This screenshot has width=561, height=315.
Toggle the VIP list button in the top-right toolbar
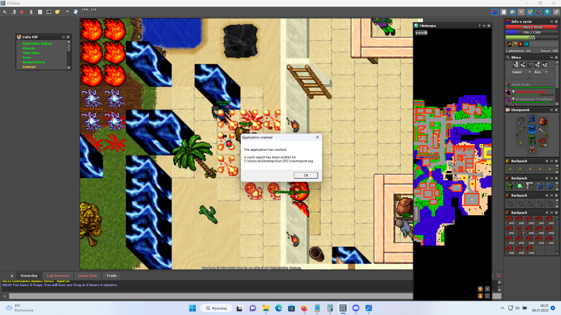tap(530, 12)
